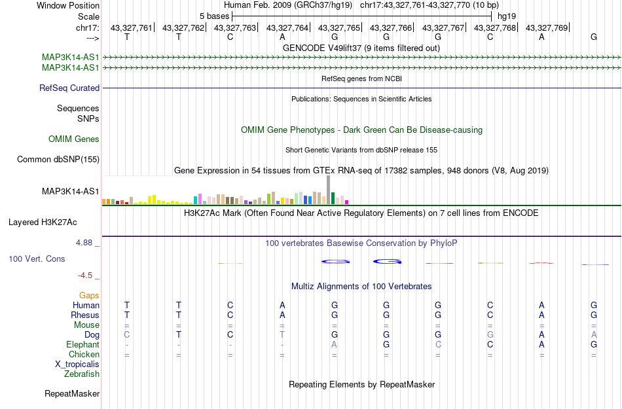Click the Sequences track label
The image size is (622, 409).
click(x=78, y=108)
